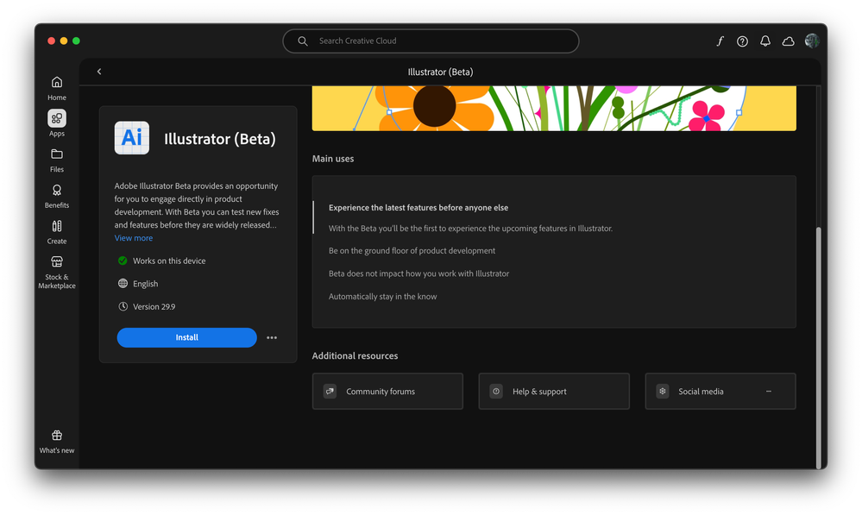Open the Files section in sidebar
Image resolution: width=862 pixels, height=515 pixels.
coord(57,160)
